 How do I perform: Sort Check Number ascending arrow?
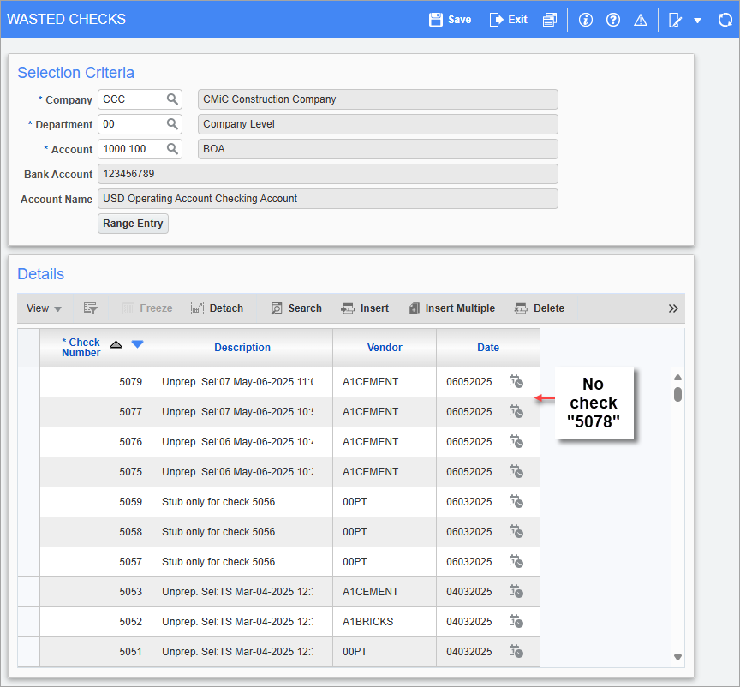pos(116,344)
